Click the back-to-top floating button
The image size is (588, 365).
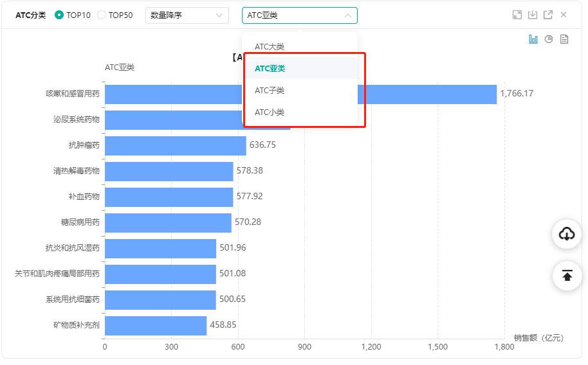point(567,276)
